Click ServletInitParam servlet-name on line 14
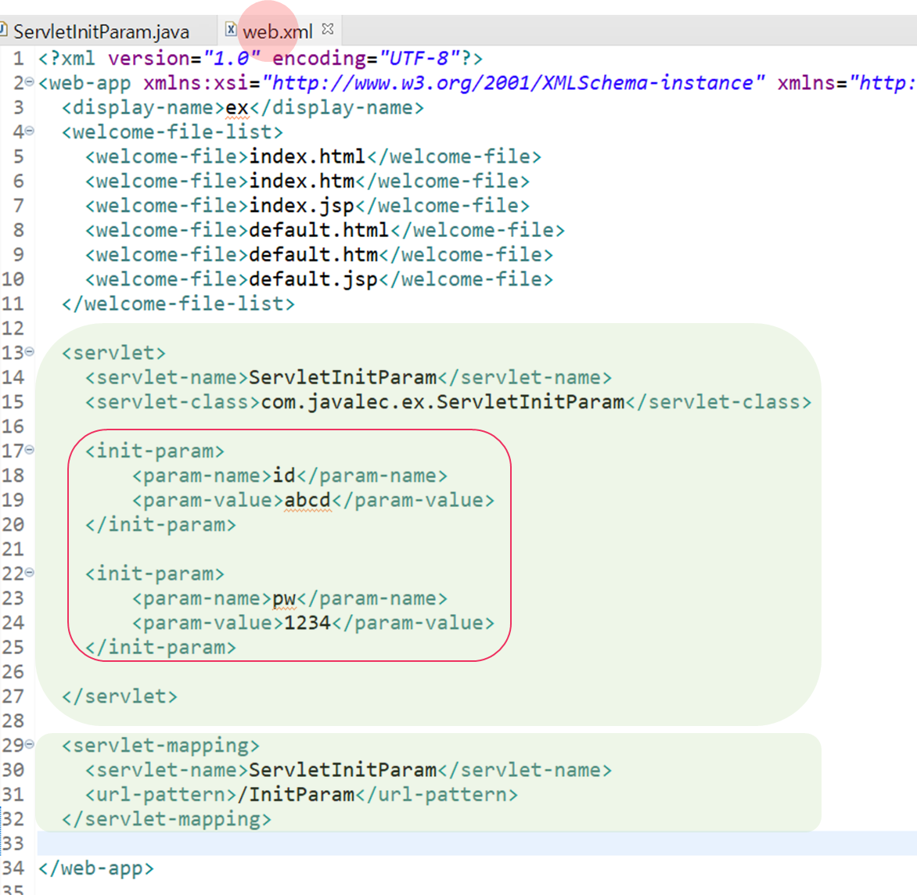This screenshot has height=895, width=917. click(343, 378)
